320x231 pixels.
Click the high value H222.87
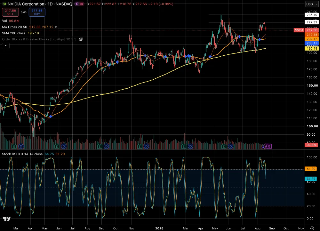click(109, 4)
